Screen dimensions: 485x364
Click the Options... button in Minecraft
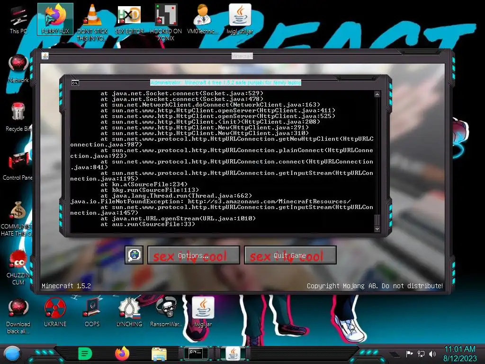(x=194, y=255)
